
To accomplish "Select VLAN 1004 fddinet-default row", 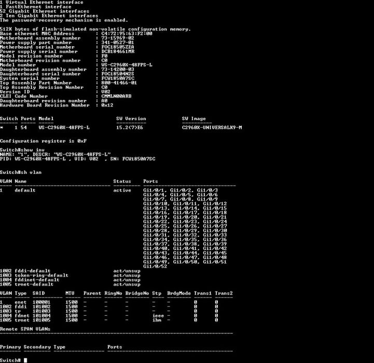I will click(x=70, y=280).
